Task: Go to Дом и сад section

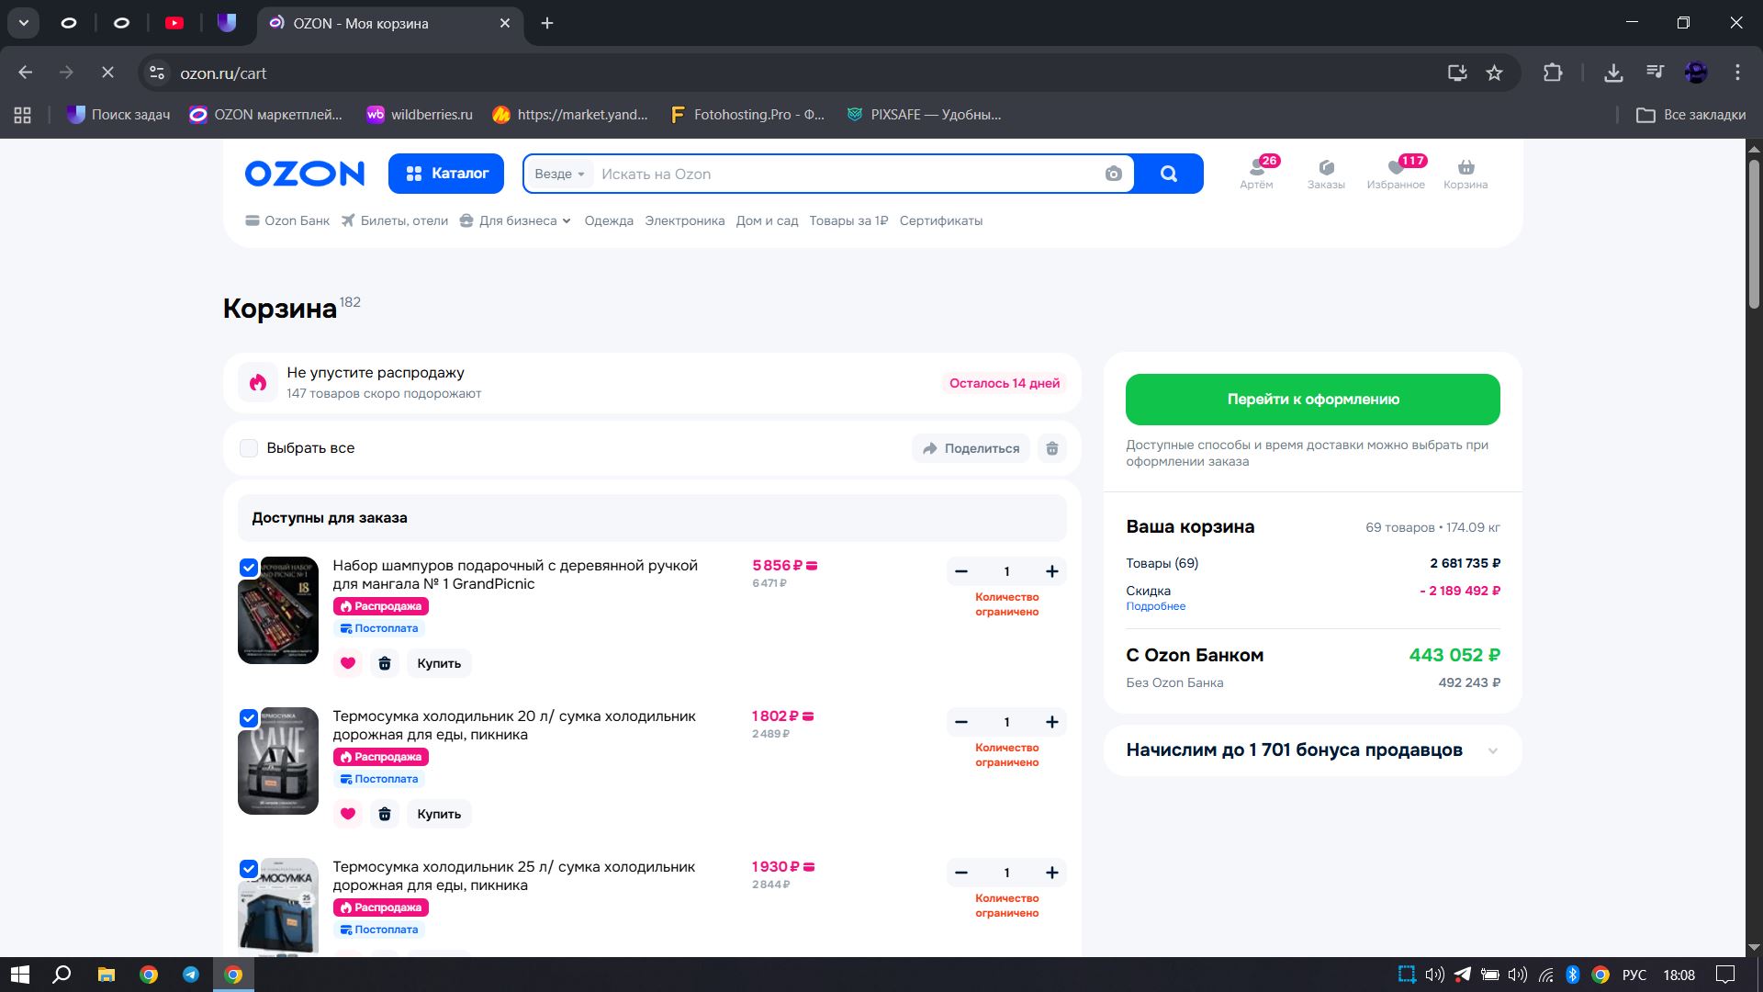Action: click(x=767, y=220)
